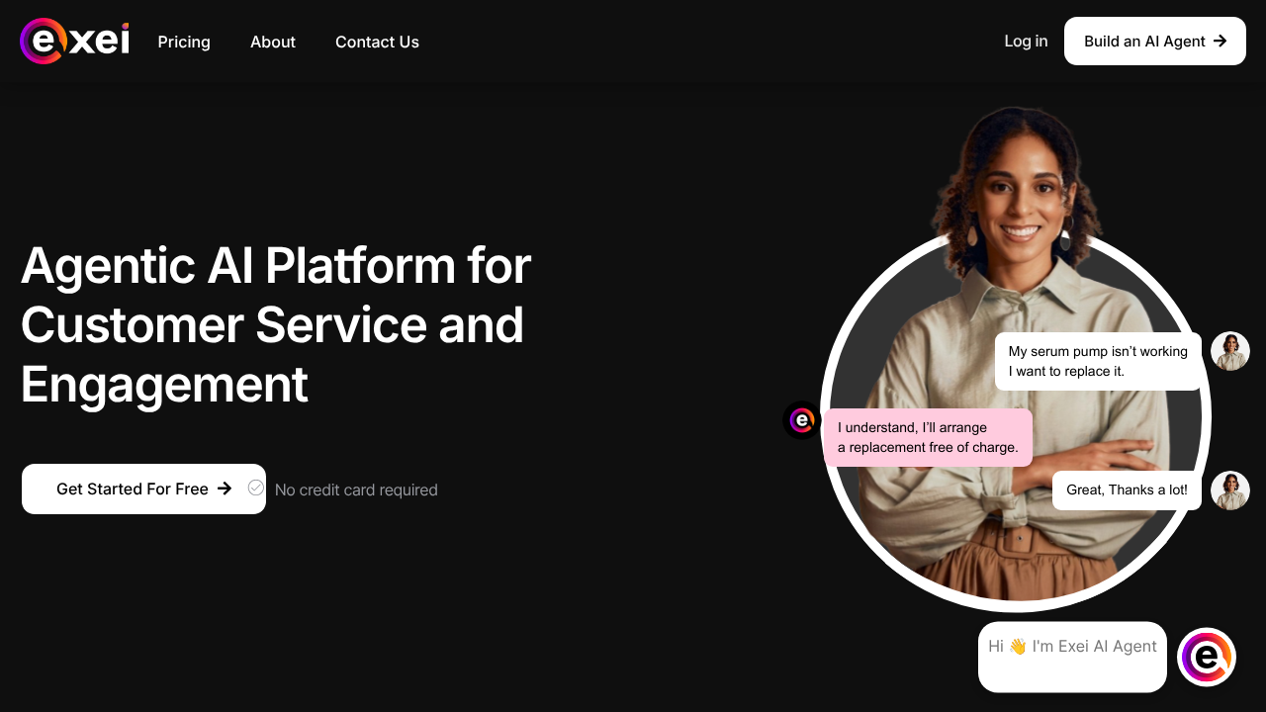The image size is (1266, 712).
Task: Click the 'My serum pump isn't working' message
Action: (1098, 361)
